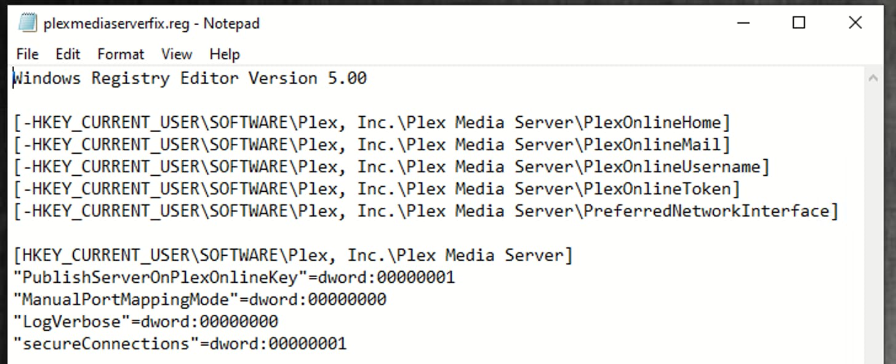Maximize the Notepad window
The width and height of the screenshot is (896, 364).
pos(799,23)
